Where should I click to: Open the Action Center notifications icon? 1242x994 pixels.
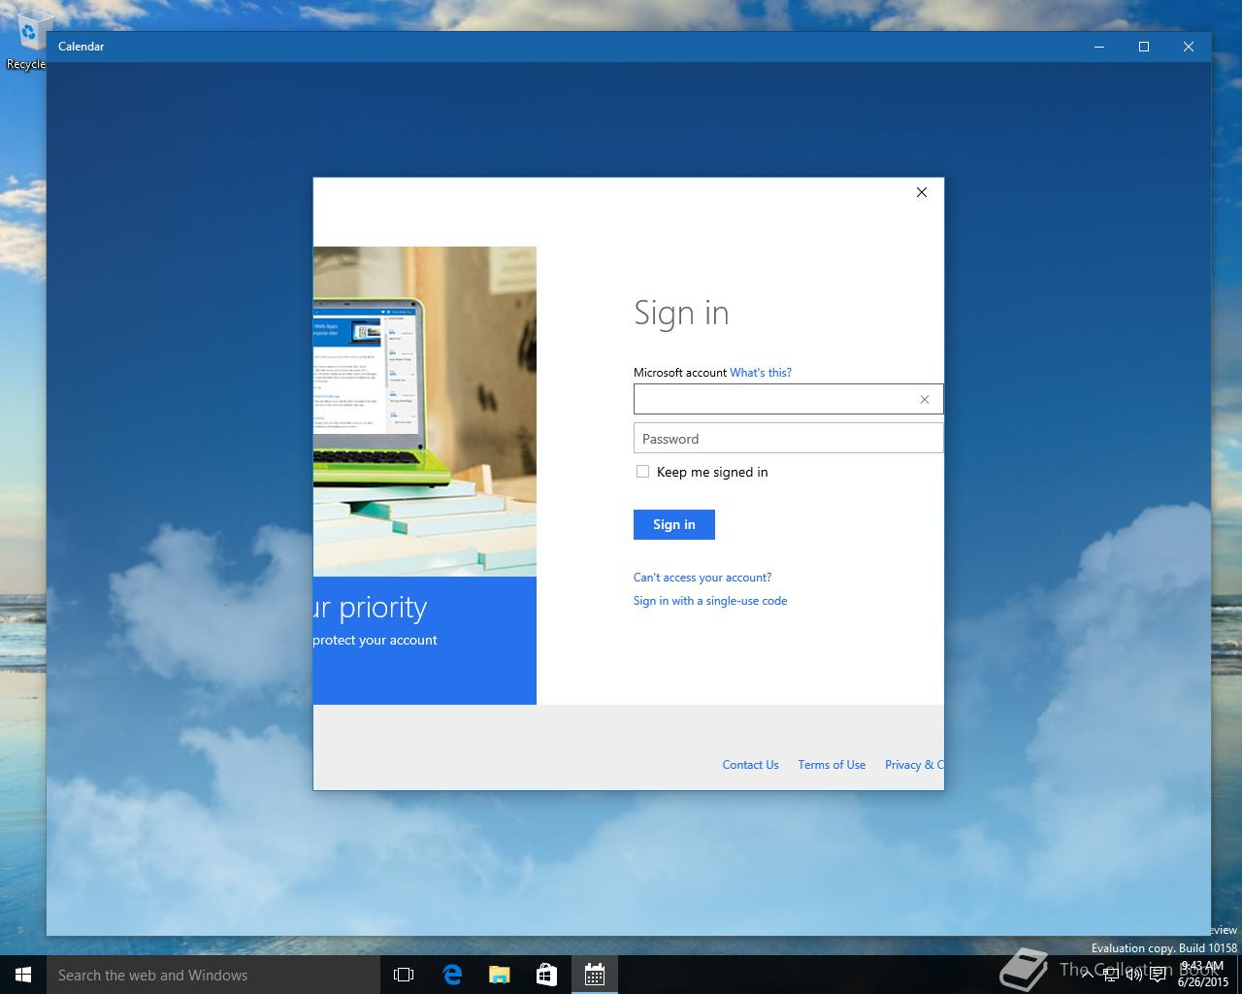pyautogui.click(x=1158, y=975)
